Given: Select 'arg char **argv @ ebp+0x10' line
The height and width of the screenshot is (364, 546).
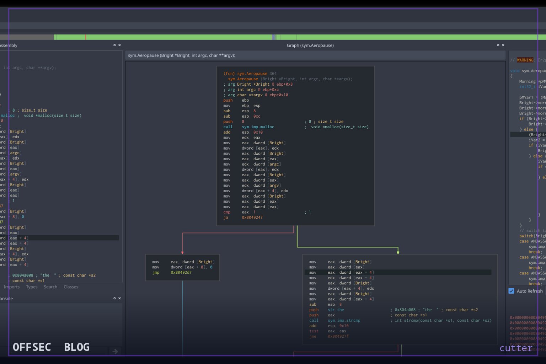Looking at the screenshot, I should pyautogui.click(x=256, y=95).
